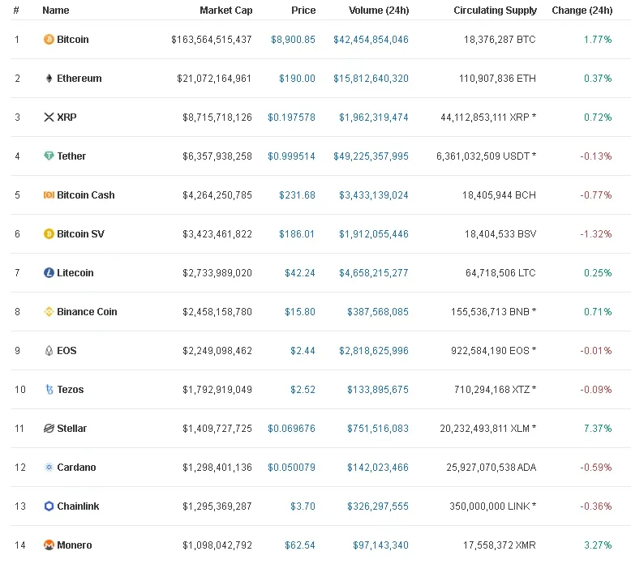Click Litecoin price $42.24
This screenshot has height=564, width=631.
coord(300,273)
